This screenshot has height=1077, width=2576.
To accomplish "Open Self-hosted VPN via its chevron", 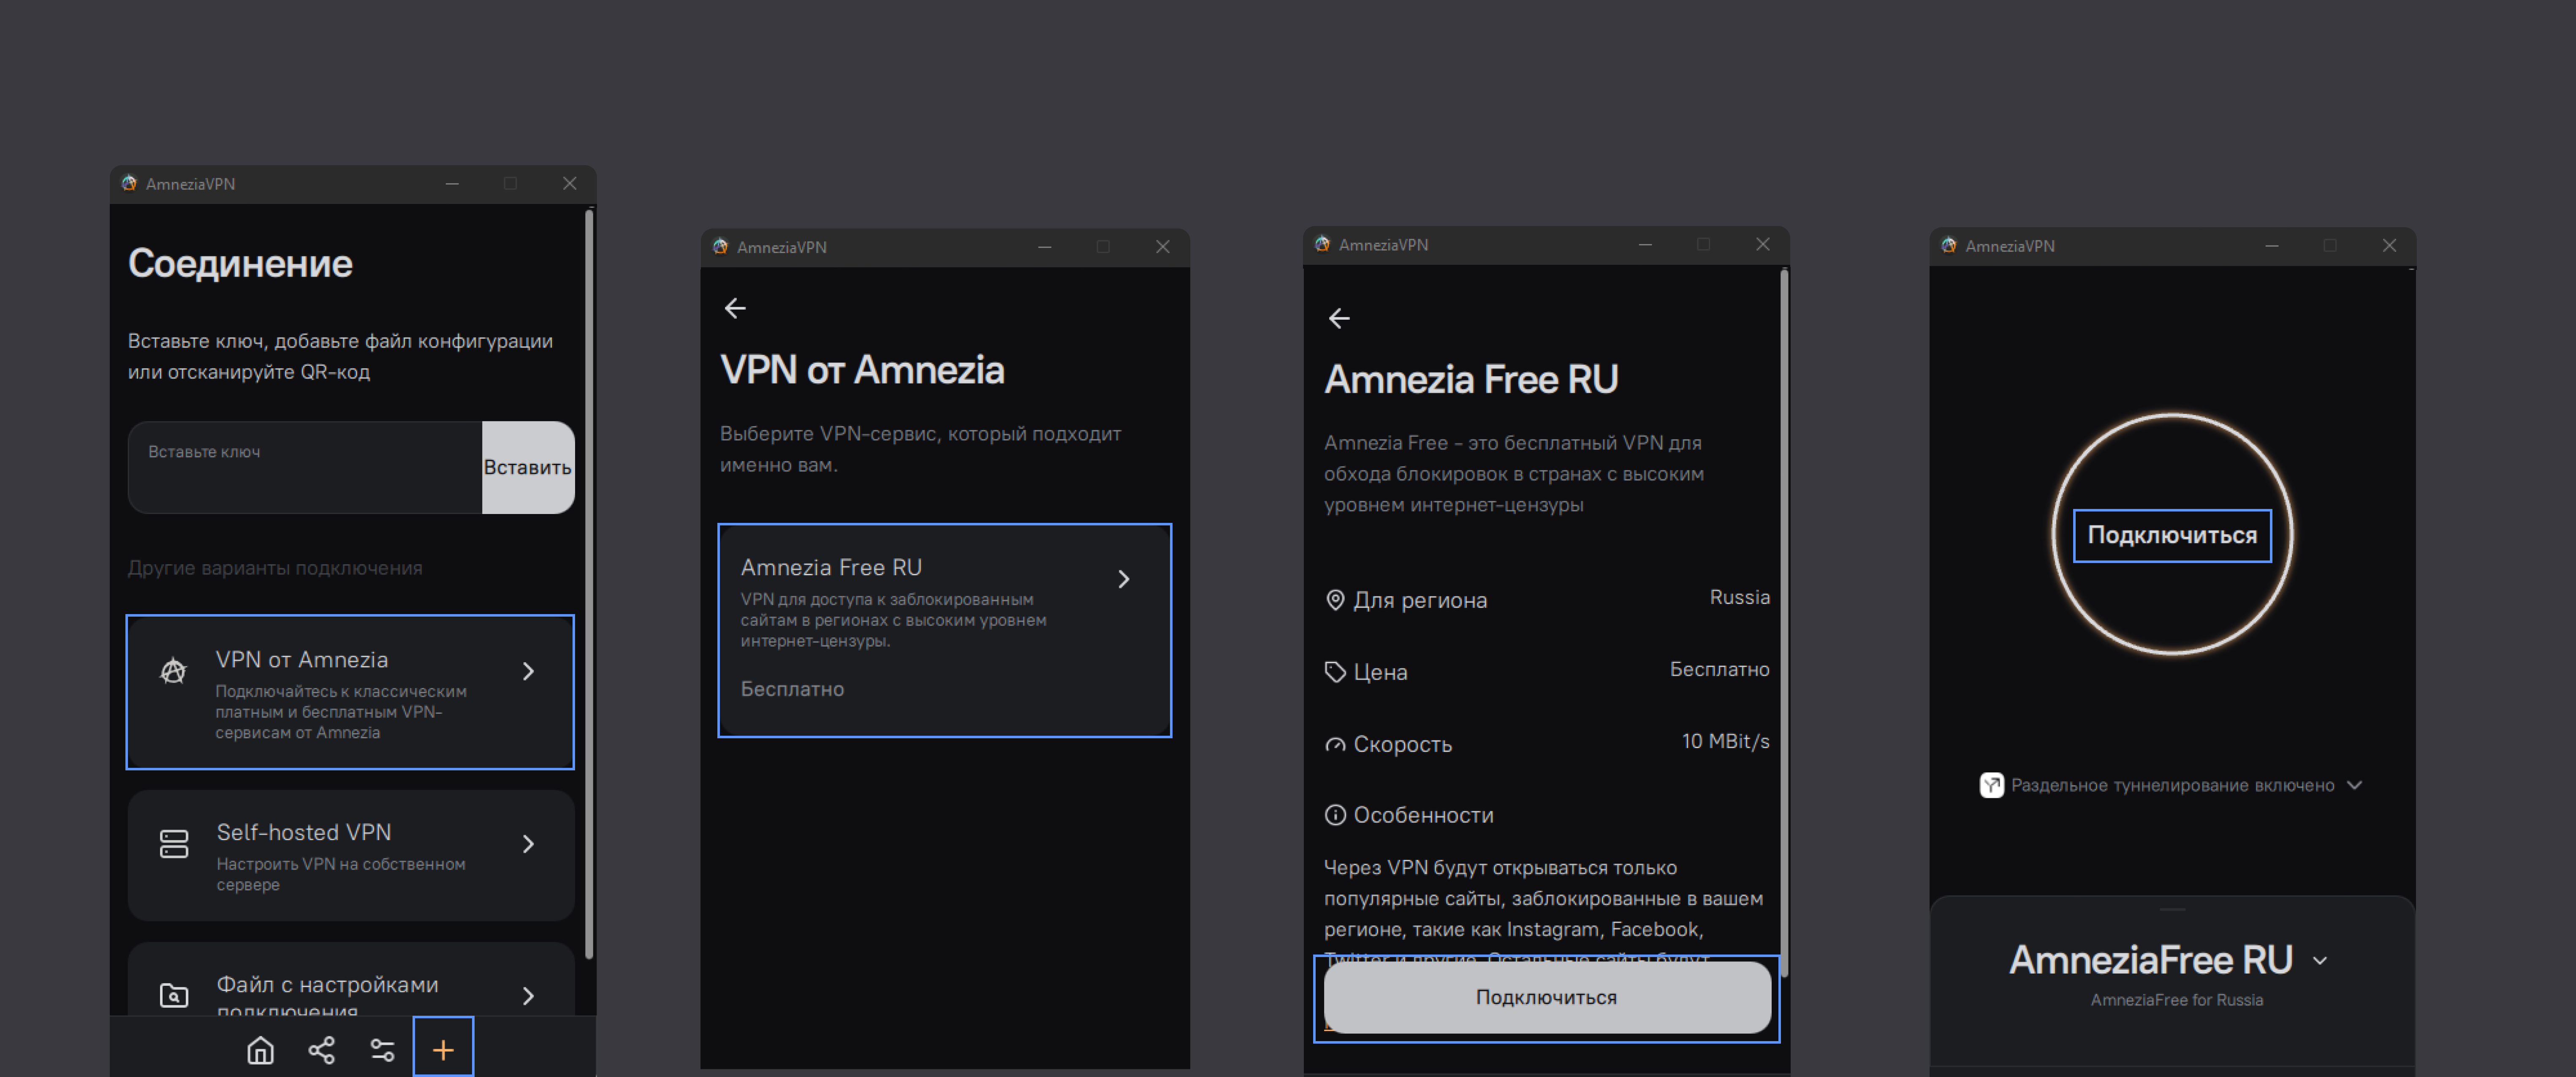I will click(x=529, y=843).
